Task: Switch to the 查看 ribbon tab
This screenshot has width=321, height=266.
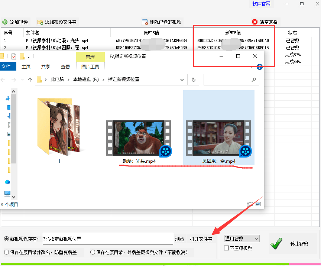Action: 65,66
